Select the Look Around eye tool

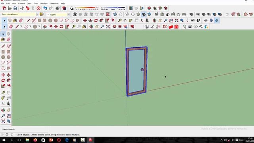(x=193, y=21)
